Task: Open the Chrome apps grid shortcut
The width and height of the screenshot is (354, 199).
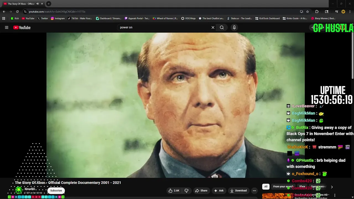Action: 4,19
